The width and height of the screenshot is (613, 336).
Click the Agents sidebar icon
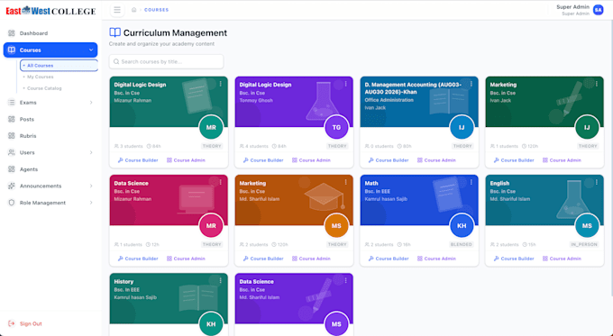coord(12,169)
